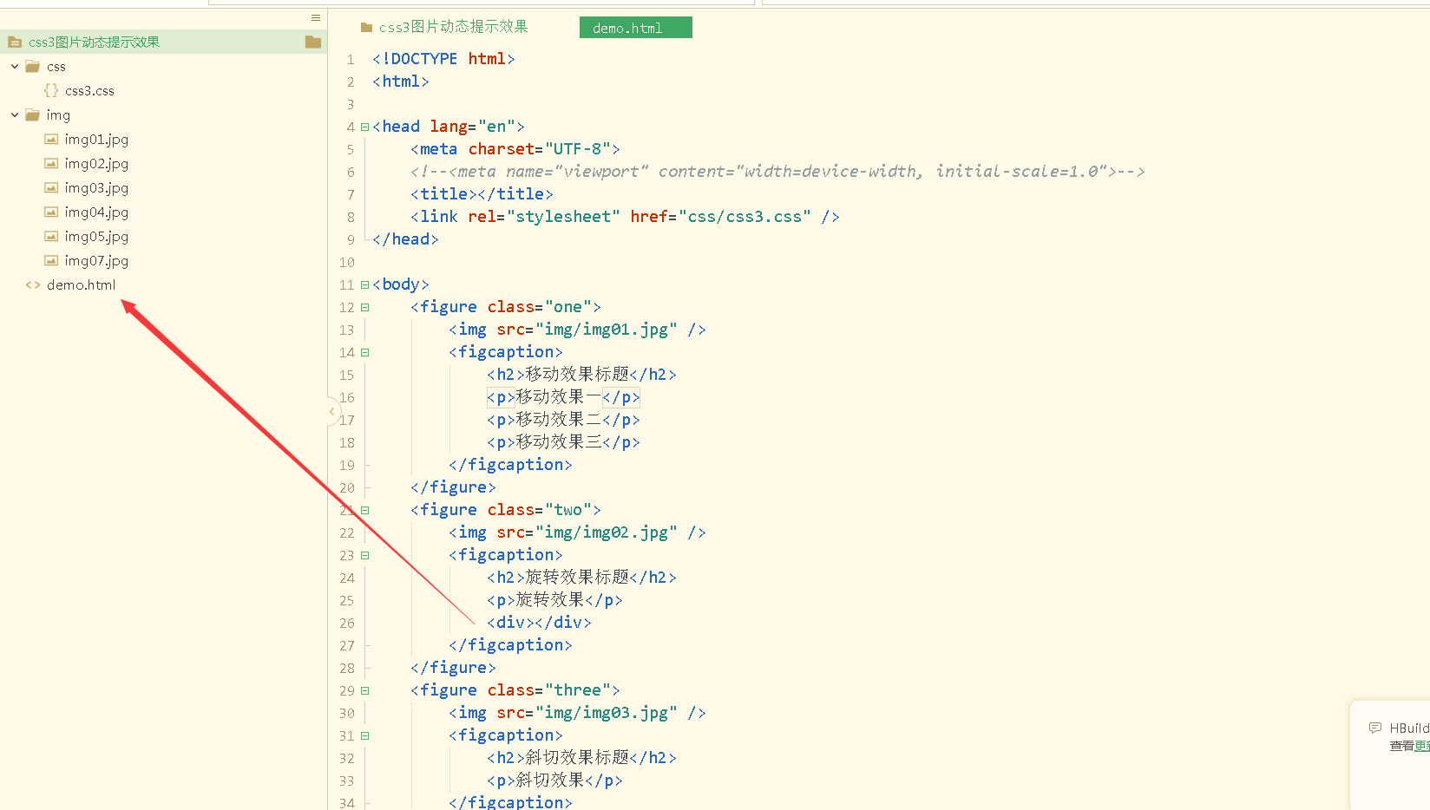1430x810 pixels.
Task: Click the img02.jpg image file icon
Action: point(51,164)
